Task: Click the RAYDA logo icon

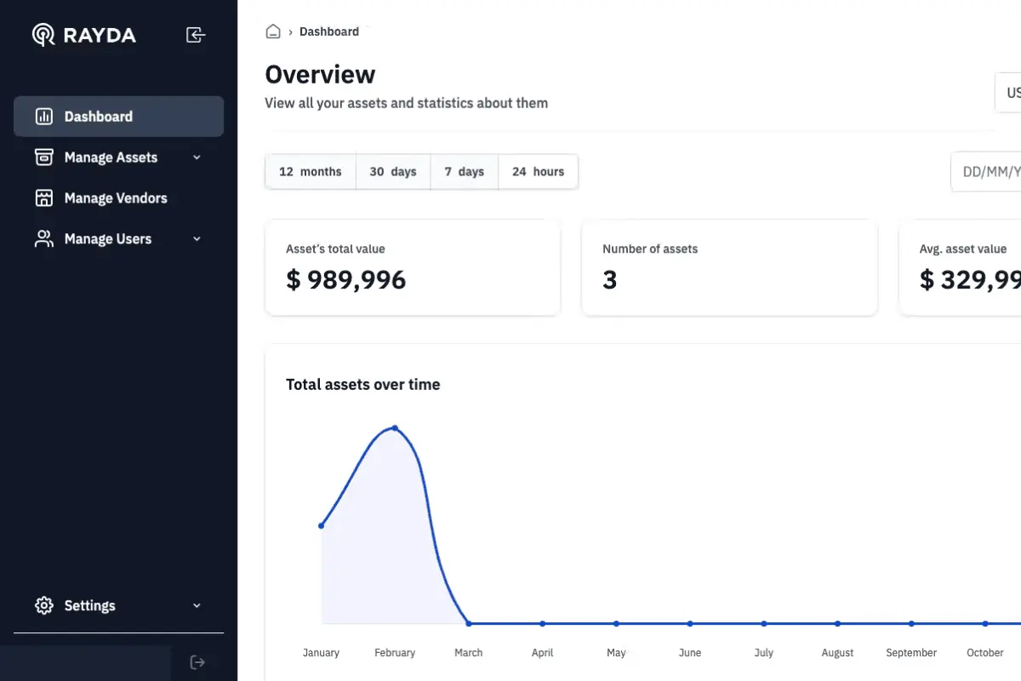Action: 43,35
